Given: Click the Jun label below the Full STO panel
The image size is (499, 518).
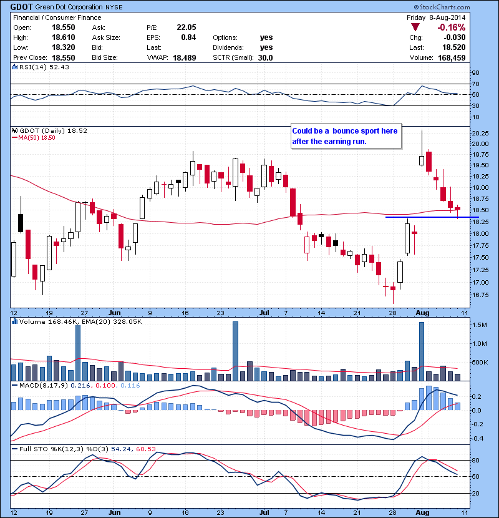Looking at the screenshot, I should coord(114,512).
